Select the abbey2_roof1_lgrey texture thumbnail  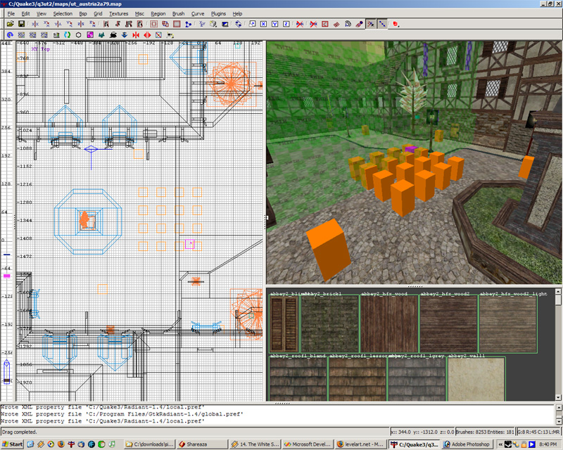pyautogui.click(x=417, y=379)
